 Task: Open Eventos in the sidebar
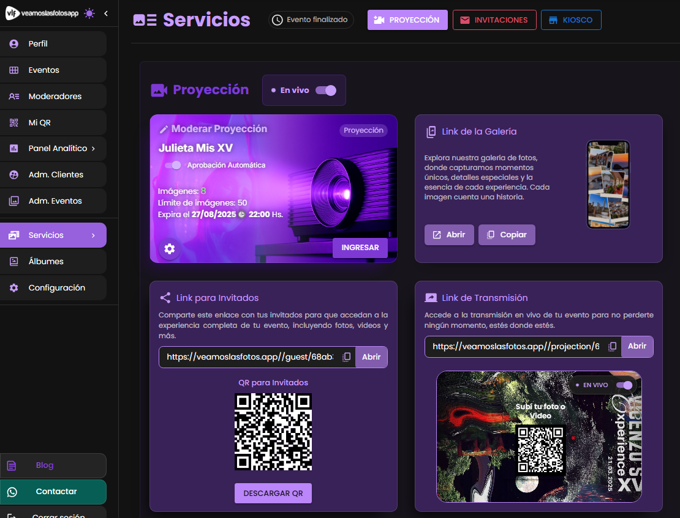click(53, 70)
